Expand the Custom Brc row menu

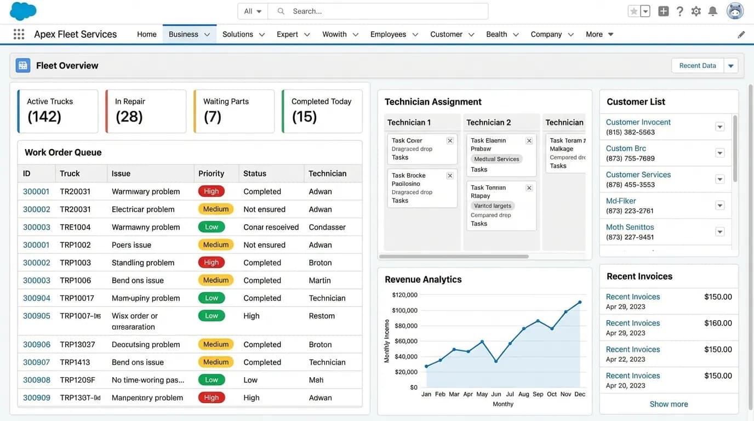click(x=720, y=153)
